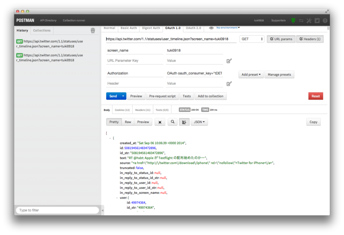Open the Send button dropdown arrow
Screen dimensions: 344x235
coord(123,96)
